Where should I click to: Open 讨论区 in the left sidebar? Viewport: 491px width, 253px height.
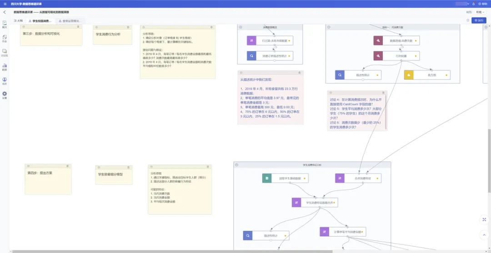[5, 53]
